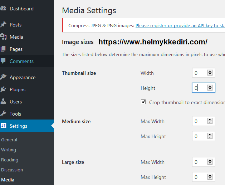225x185 pixels.
Task: Decrease Thumbnail Height with down arrow
Action: pyautogui.click(x=210, y=89)
